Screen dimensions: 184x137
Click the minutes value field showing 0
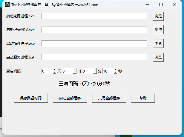[x=88, y=71]
